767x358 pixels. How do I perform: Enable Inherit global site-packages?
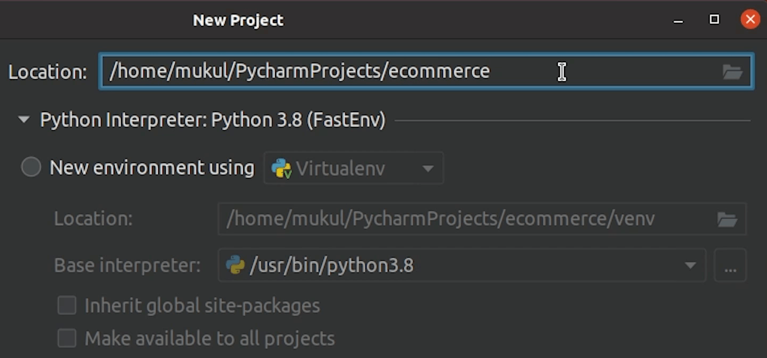click(x=67, y=305)
